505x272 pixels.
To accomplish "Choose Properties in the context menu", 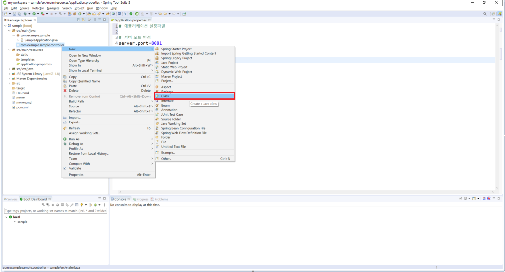I will (109, 175).
